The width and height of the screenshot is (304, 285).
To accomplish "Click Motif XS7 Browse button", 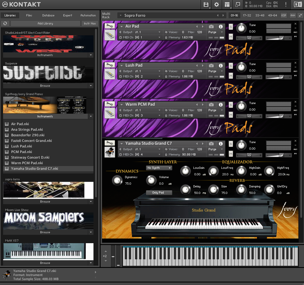I will (x=45, y=263).
